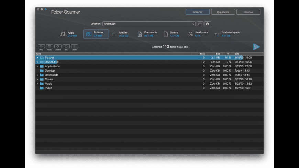Open settings with the gear icon

pyautogui.click(x=208, y=24)
